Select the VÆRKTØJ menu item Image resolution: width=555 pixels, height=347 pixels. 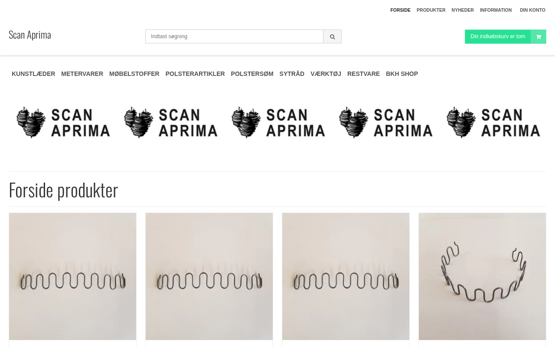[x=326, y=74]
